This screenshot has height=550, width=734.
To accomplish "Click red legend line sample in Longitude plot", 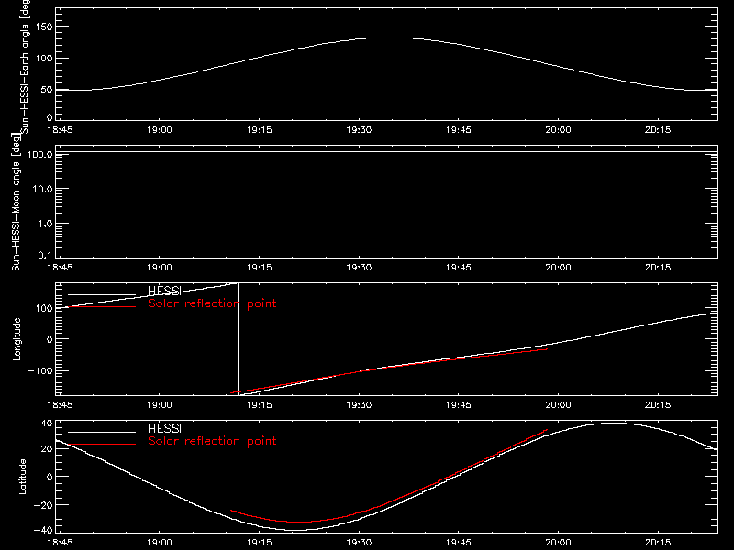I will coord(102,307).
